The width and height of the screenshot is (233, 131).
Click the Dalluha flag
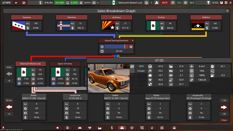[x=198, y=26]
